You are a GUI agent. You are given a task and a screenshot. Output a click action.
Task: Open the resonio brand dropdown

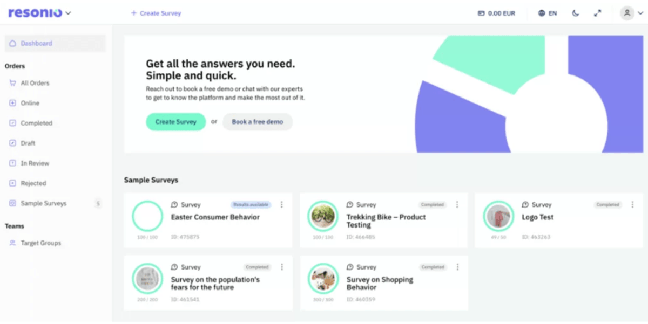coord(39,12)
